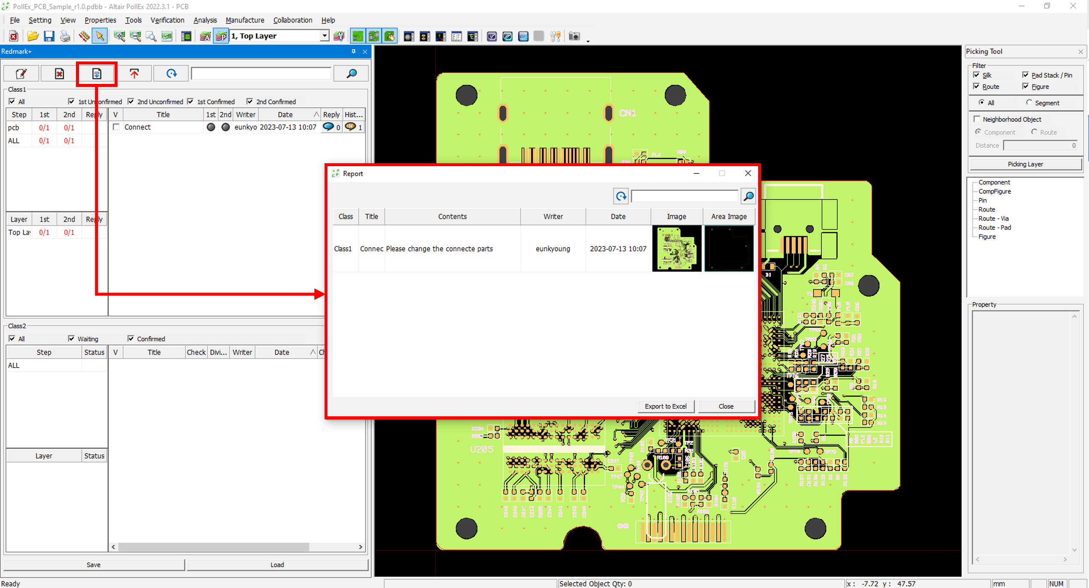Toggle the 2nd Confirmed checkbox
This screenshot has height=588, width=1089.
[250, 101]
